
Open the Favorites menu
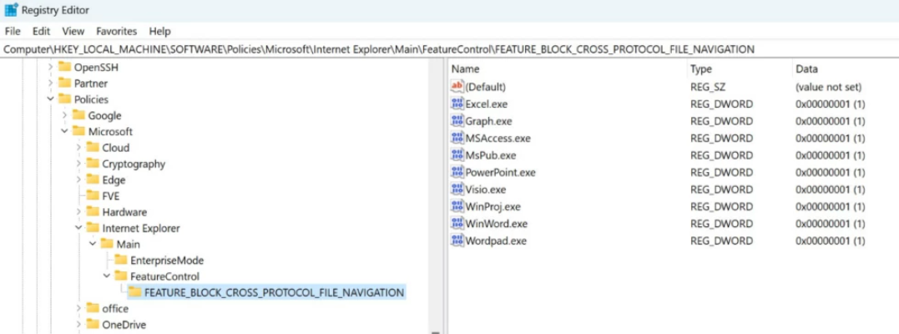click(116, 31)
